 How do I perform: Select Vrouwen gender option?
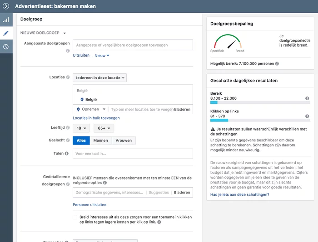click(x=124, y=140)
